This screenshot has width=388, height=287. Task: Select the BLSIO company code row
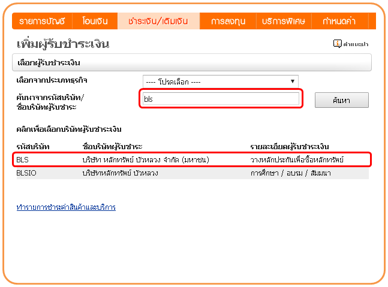click(x=193, y=173)
